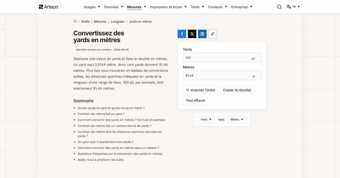Viewport: 340px width, 178px height.
Task: Click Inverser l'ordre button
Action: point(200,90)
